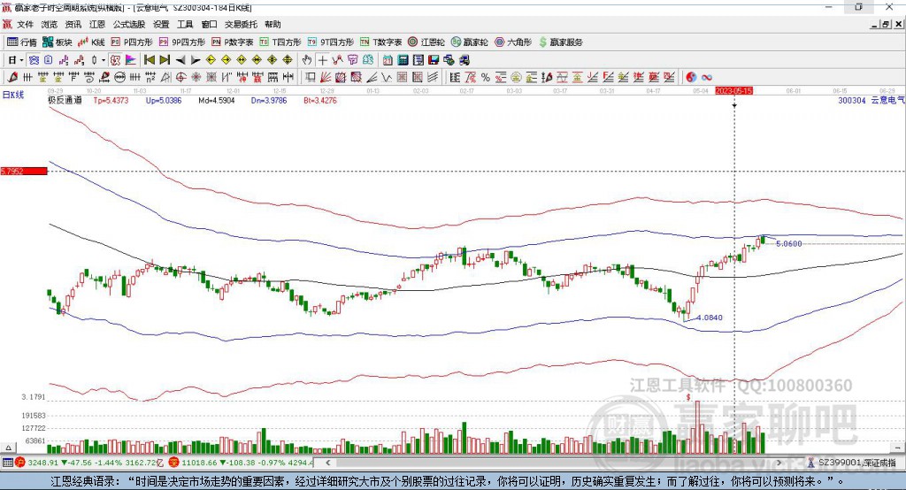Viewport: 906px width, 490px height.
Task: Open the T数字表 number table
Action: click(x=381, y=42)
